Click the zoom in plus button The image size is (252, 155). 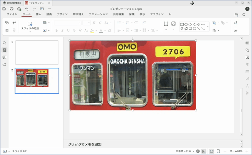pyautogui.click(x=247, y=151)
